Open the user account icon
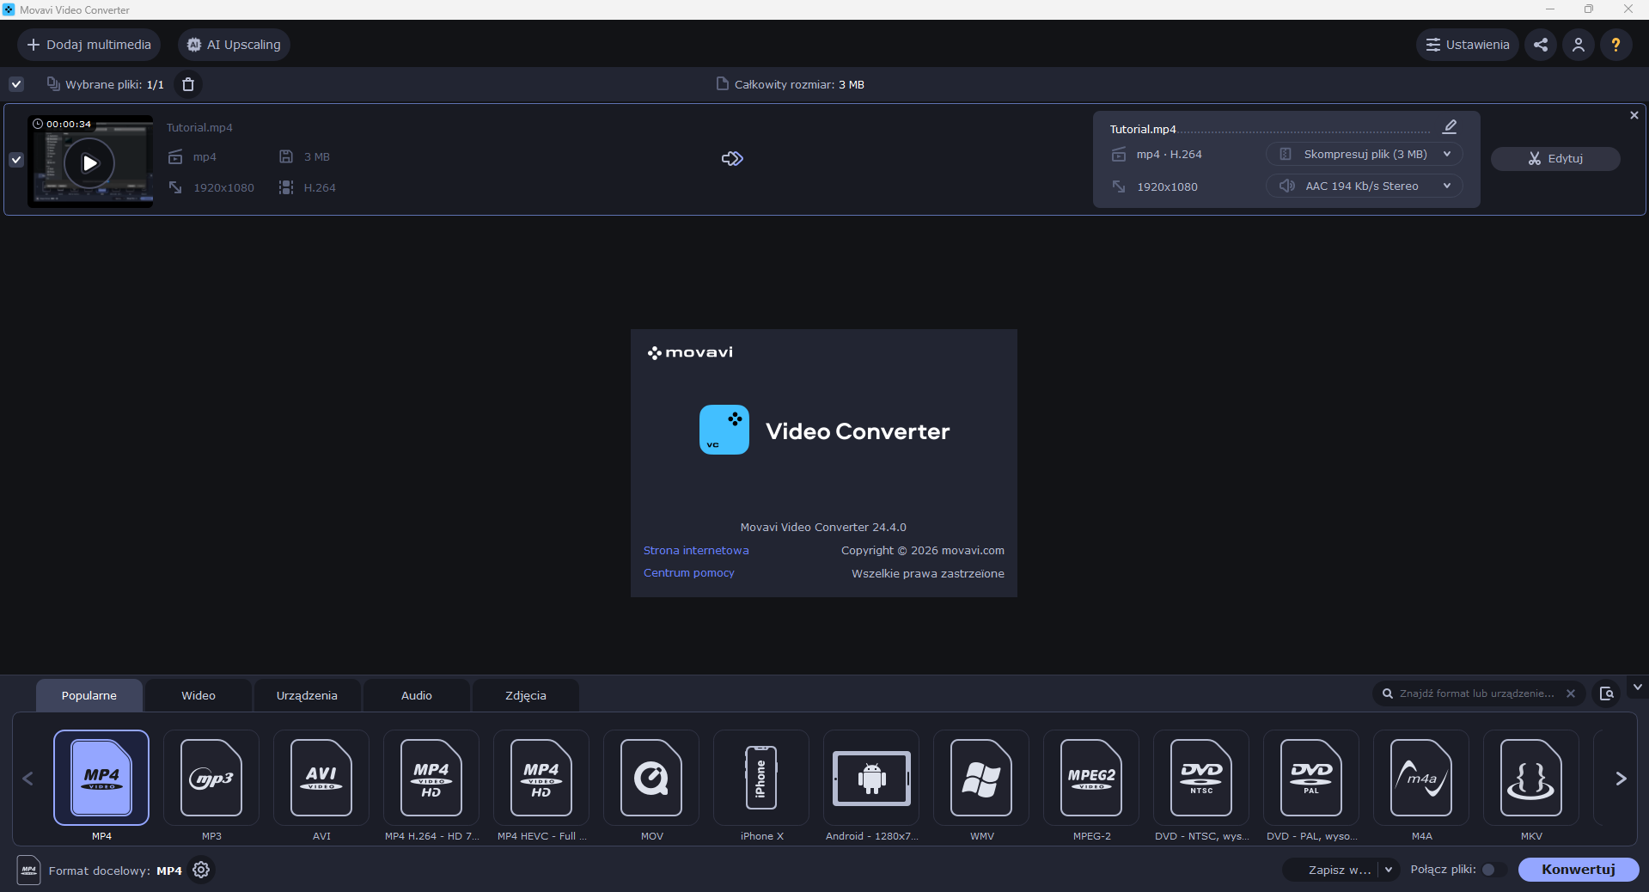Screen dimensions: 1649x892 [1579, 45]
